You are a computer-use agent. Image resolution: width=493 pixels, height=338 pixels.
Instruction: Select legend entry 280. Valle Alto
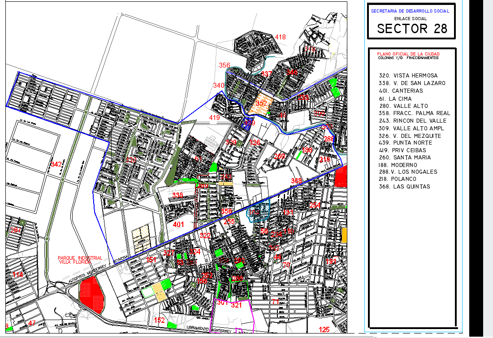(x=403, y=106)
